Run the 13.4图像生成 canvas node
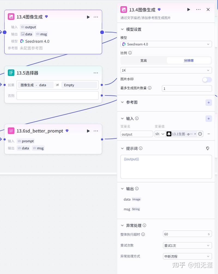 (88, 17)
